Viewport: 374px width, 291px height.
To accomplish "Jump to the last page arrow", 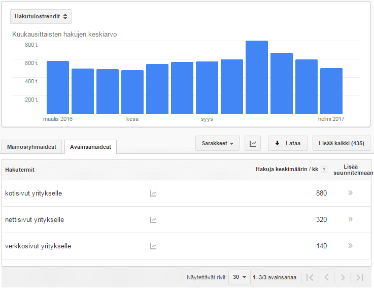I will (x=359, y=277).
